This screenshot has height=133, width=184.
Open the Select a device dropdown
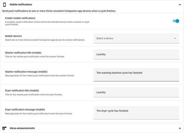tap(136, 39)
